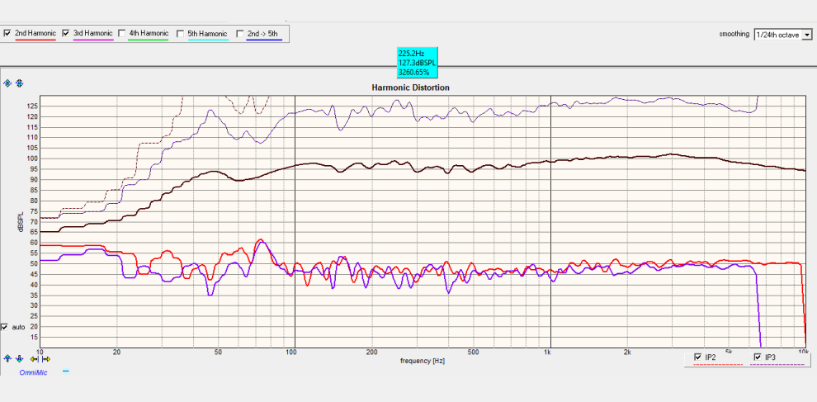Image resolution: width=817 pixels, height=402 pixels.
Task: Click the blue line icon beside OmniMic
Action: point(66,371)
